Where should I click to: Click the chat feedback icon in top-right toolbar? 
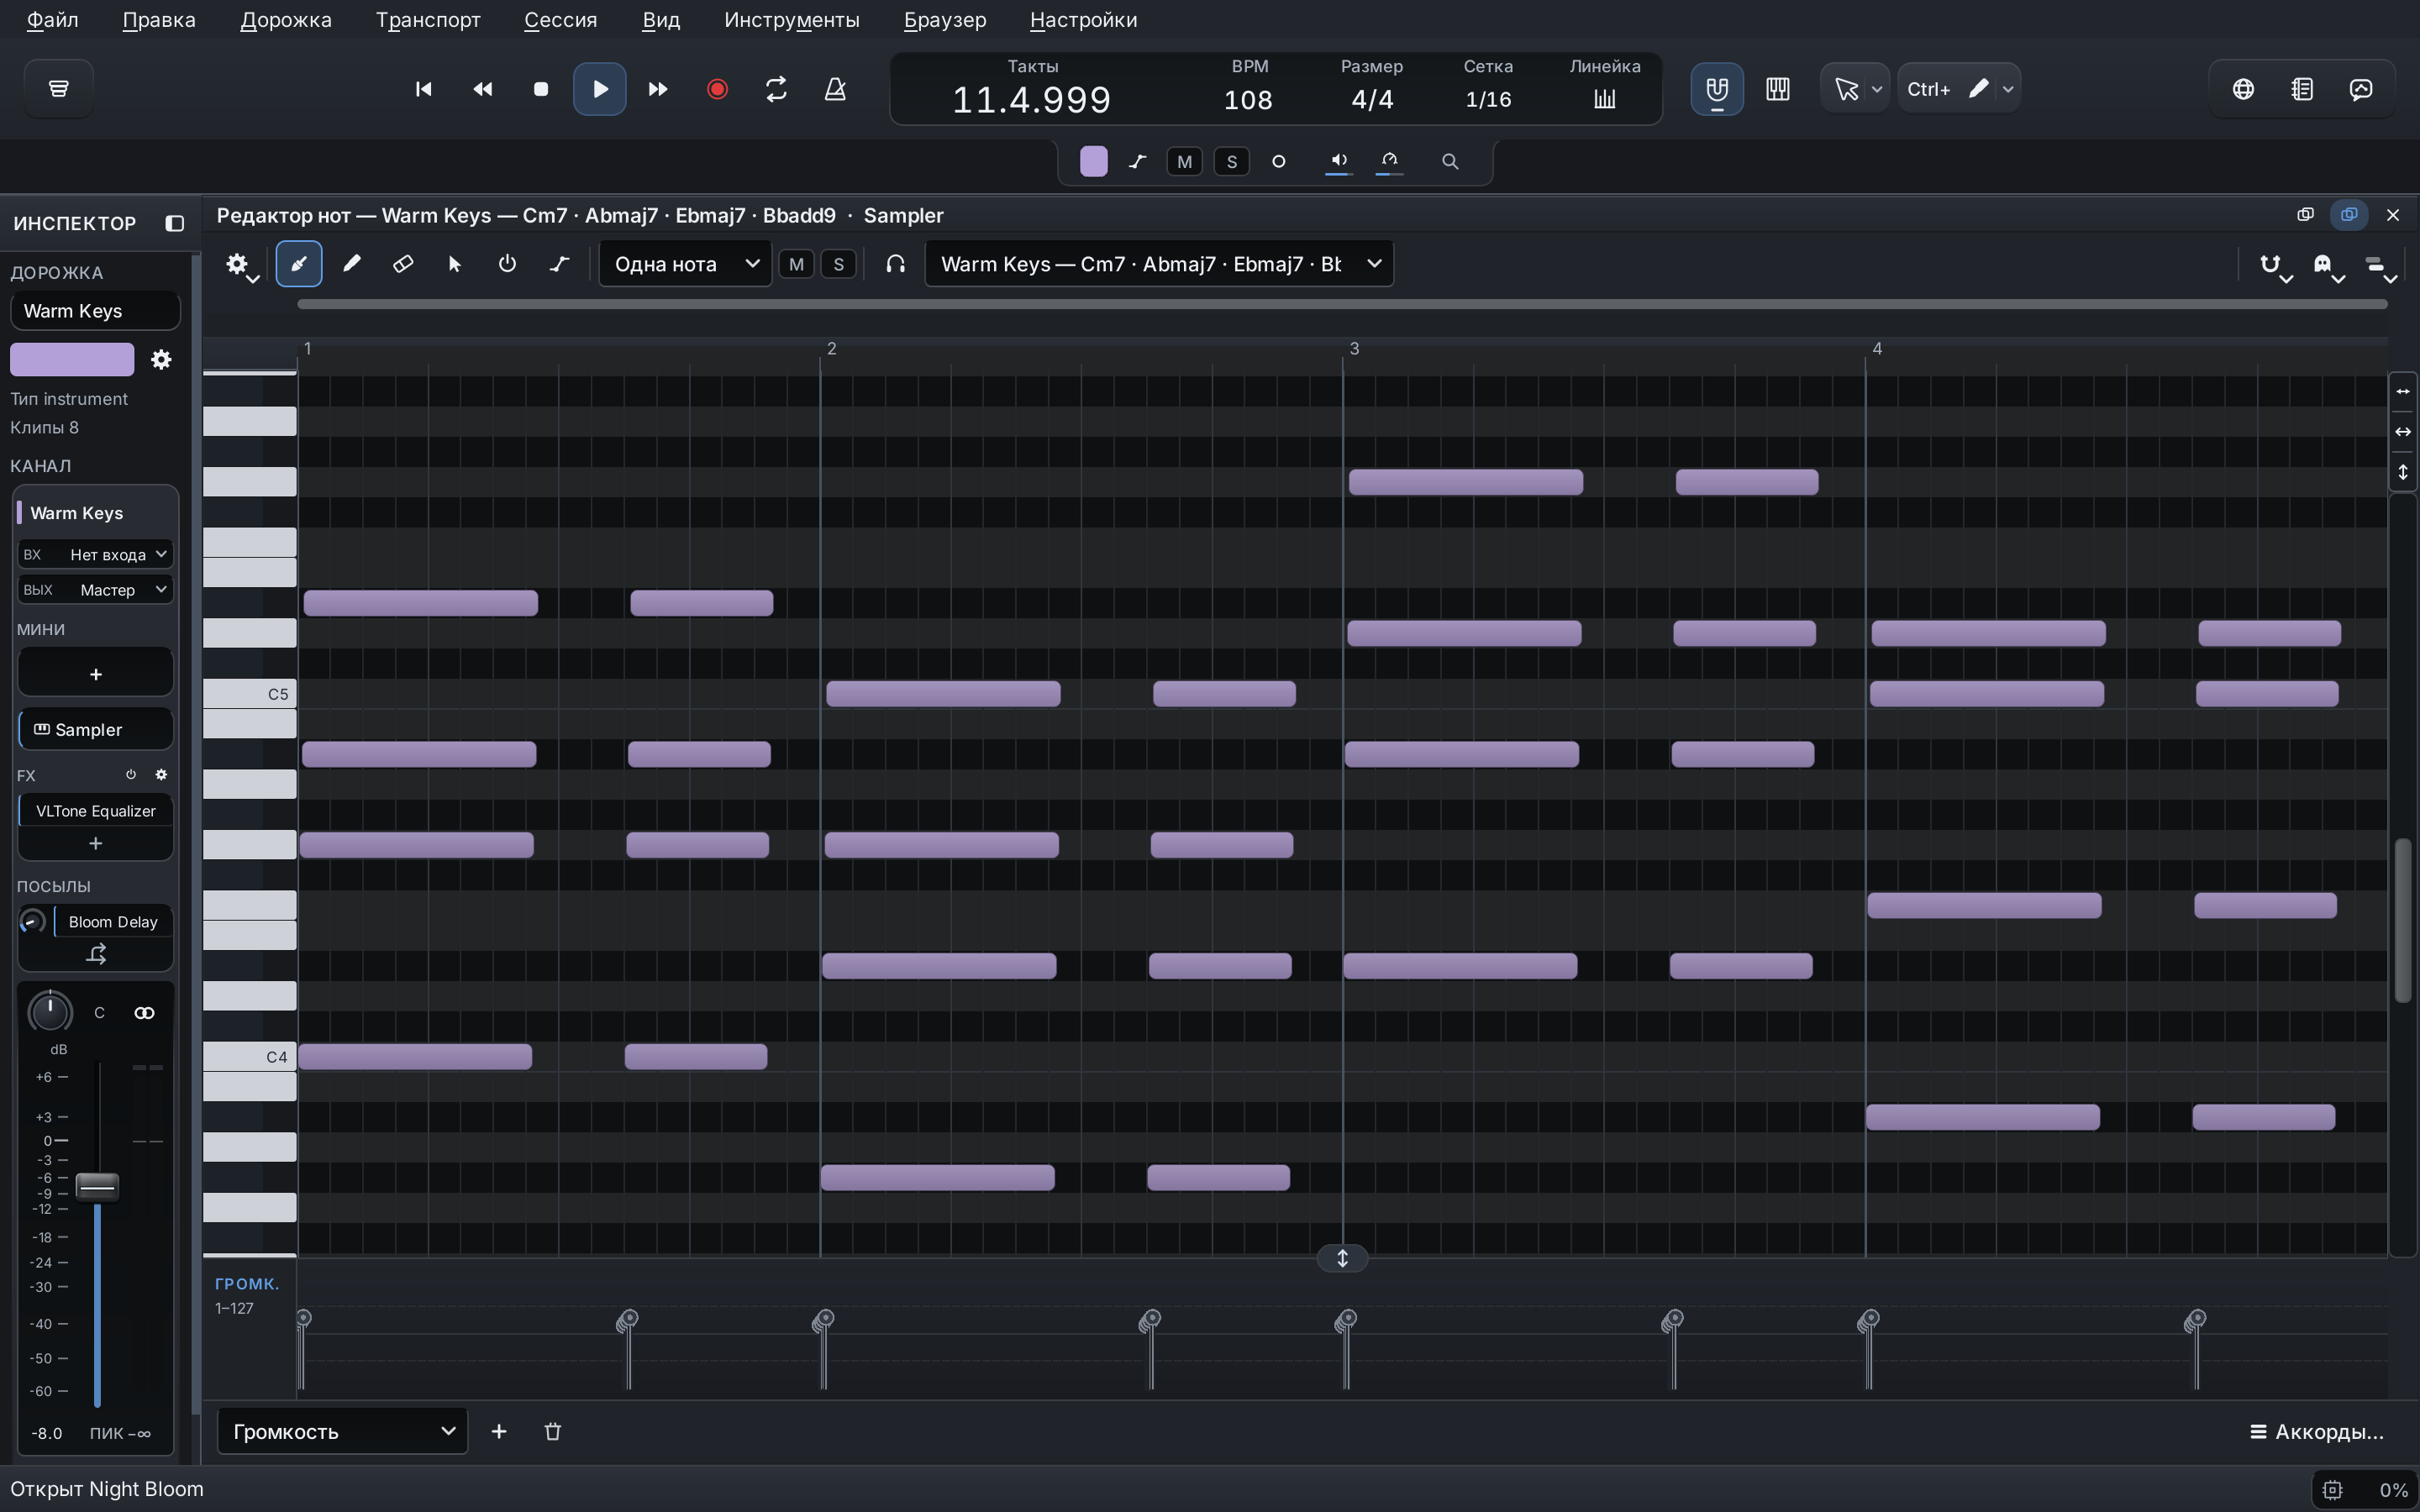coord(2361,89)
